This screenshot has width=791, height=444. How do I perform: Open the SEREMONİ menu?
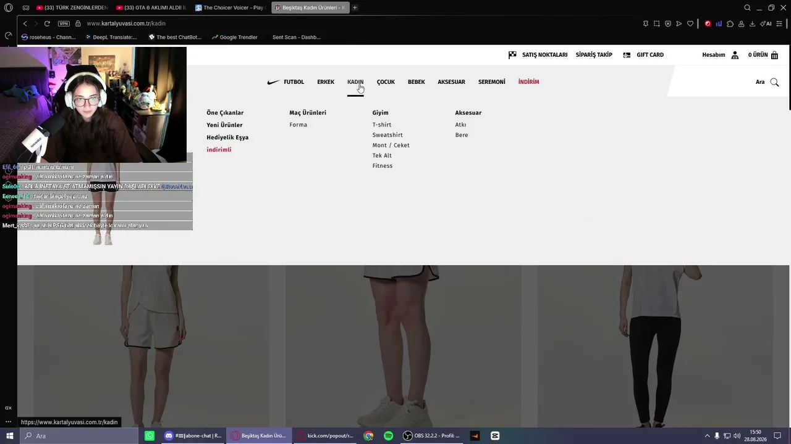pyautogui.click(x=492, y=82)
